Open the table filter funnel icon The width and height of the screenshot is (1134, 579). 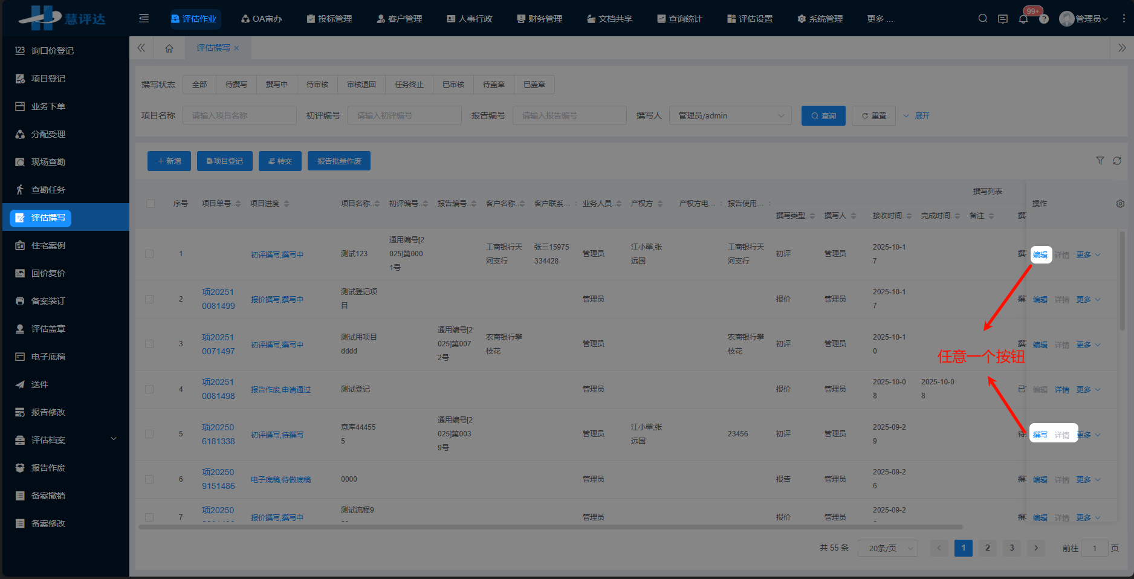[1100, 161]
